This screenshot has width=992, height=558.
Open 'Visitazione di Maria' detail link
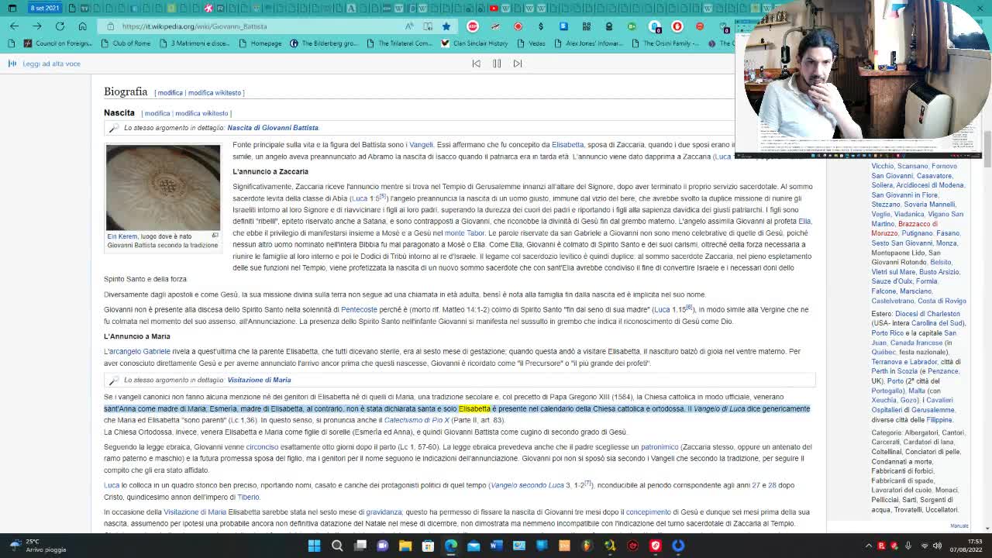(x=259, y=381)
